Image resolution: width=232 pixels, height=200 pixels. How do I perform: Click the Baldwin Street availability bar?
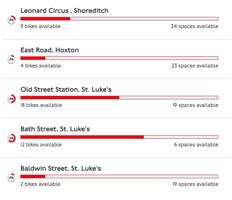(119, 176)
